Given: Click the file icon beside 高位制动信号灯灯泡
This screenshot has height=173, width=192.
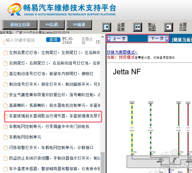Looking at the screenshot, I should click(5, 74).
